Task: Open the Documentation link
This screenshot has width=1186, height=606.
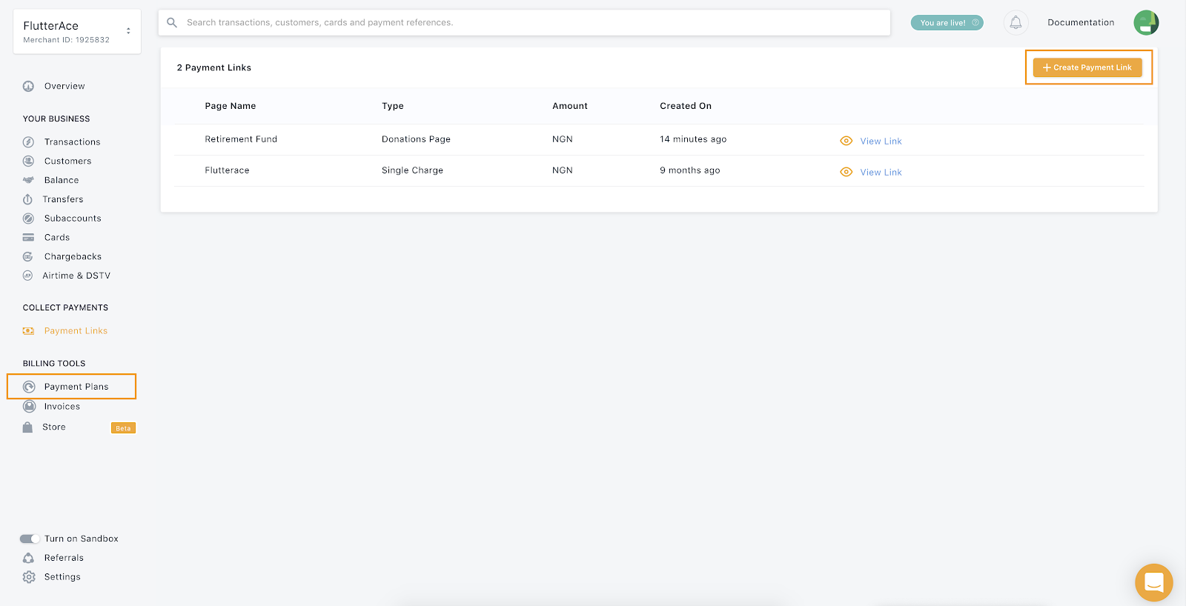Action: pyautogui.click(x=1081, y=23)
